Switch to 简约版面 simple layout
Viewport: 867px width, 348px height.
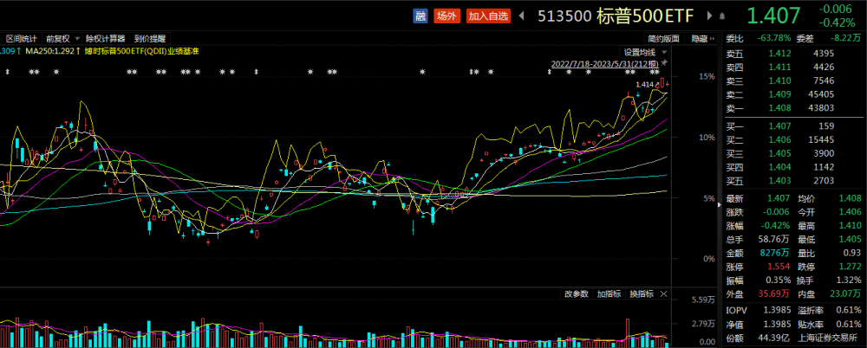pos(663,39)
